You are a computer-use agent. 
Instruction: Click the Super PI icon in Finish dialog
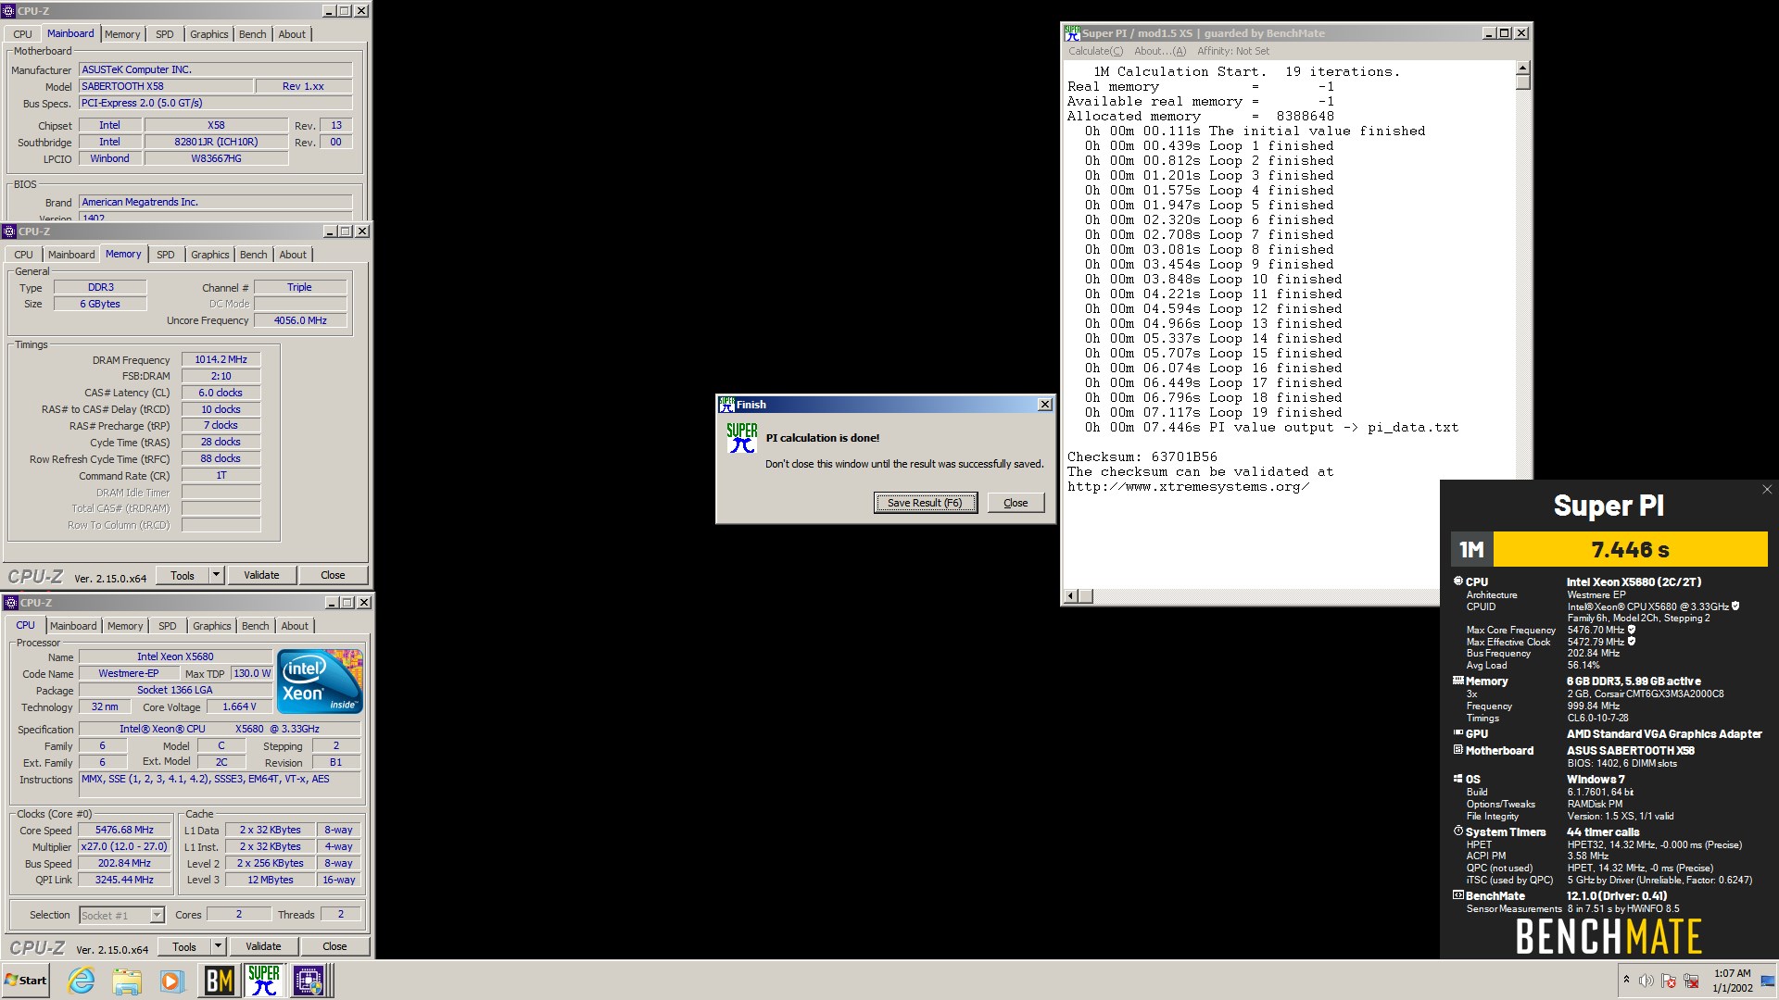coord(741,438)
